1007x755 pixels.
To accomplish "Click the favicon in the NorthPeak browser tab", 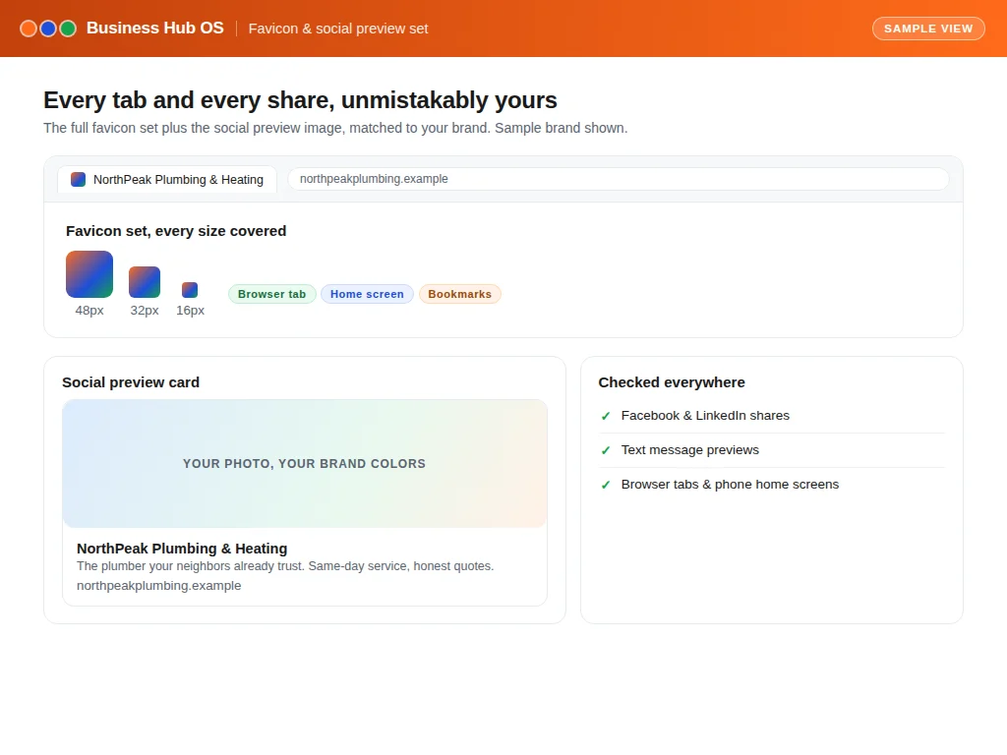I will tap(79, 180).
